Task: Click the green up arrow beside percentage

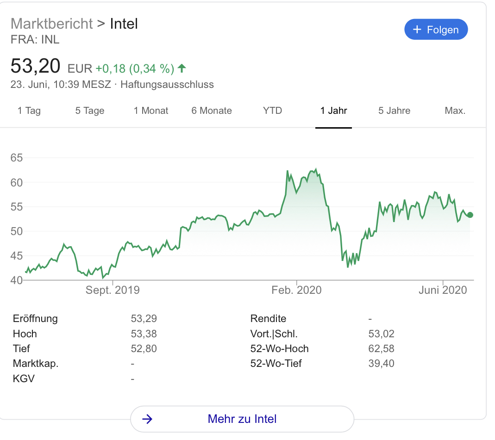Action: coord(182,68)
